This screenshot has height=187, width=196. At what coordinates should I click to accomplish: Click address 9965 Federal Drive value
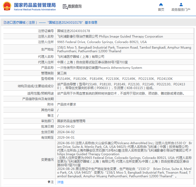click(x=102, y=42)
